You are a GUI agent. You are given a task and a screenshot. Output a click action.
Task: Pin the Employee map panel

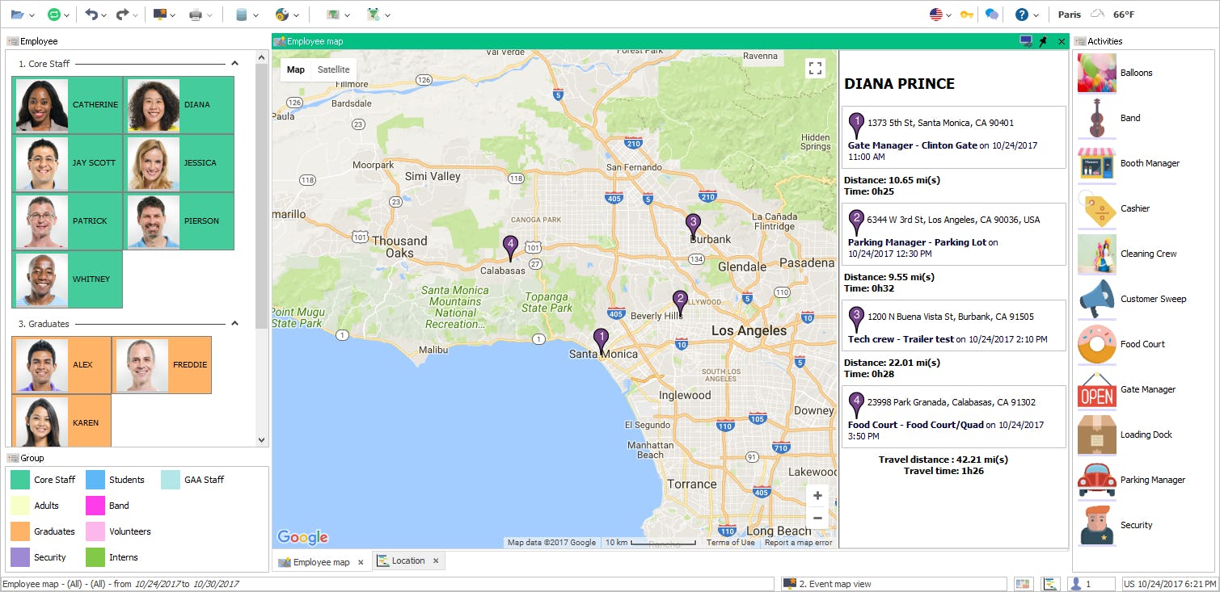coord(1043,40)
